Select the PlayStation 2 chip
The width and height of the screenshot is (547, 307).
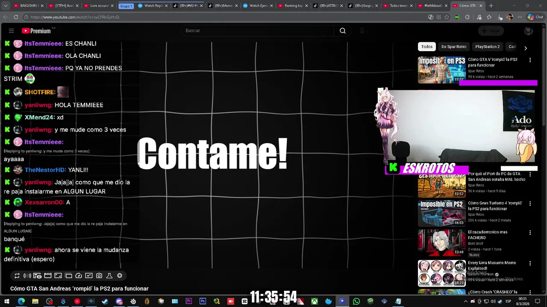tap(488, 46)
